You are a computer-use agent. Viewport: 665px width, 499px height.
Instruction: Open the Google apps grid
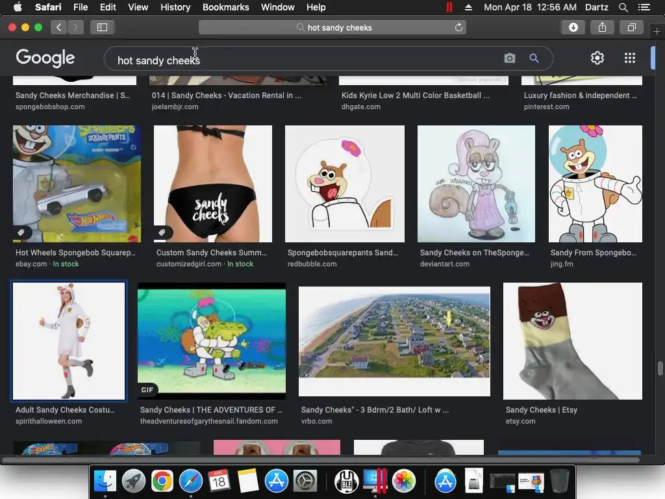click(x=630, y=58)
